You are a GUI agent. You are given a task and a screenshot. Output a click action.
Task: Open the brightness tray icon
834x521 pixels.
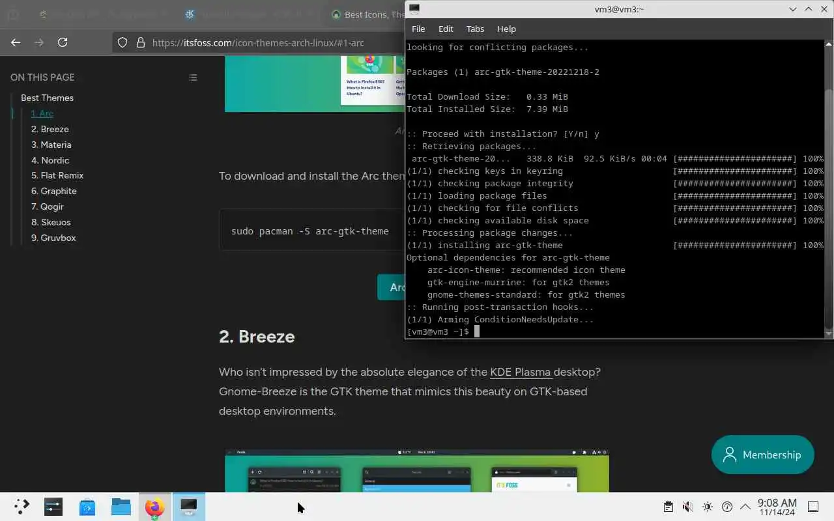point(708,507)
